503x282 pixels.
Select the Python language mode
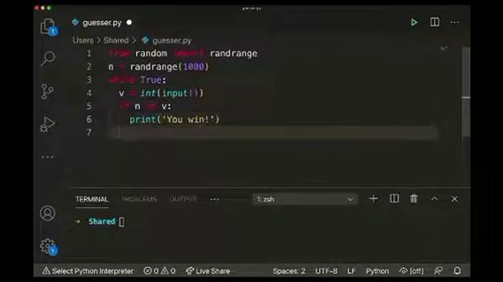pyautogui.click(x=377, y=271)
